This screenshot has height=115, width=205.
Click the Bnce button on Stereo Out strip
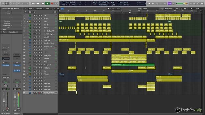tap(19, 108)
